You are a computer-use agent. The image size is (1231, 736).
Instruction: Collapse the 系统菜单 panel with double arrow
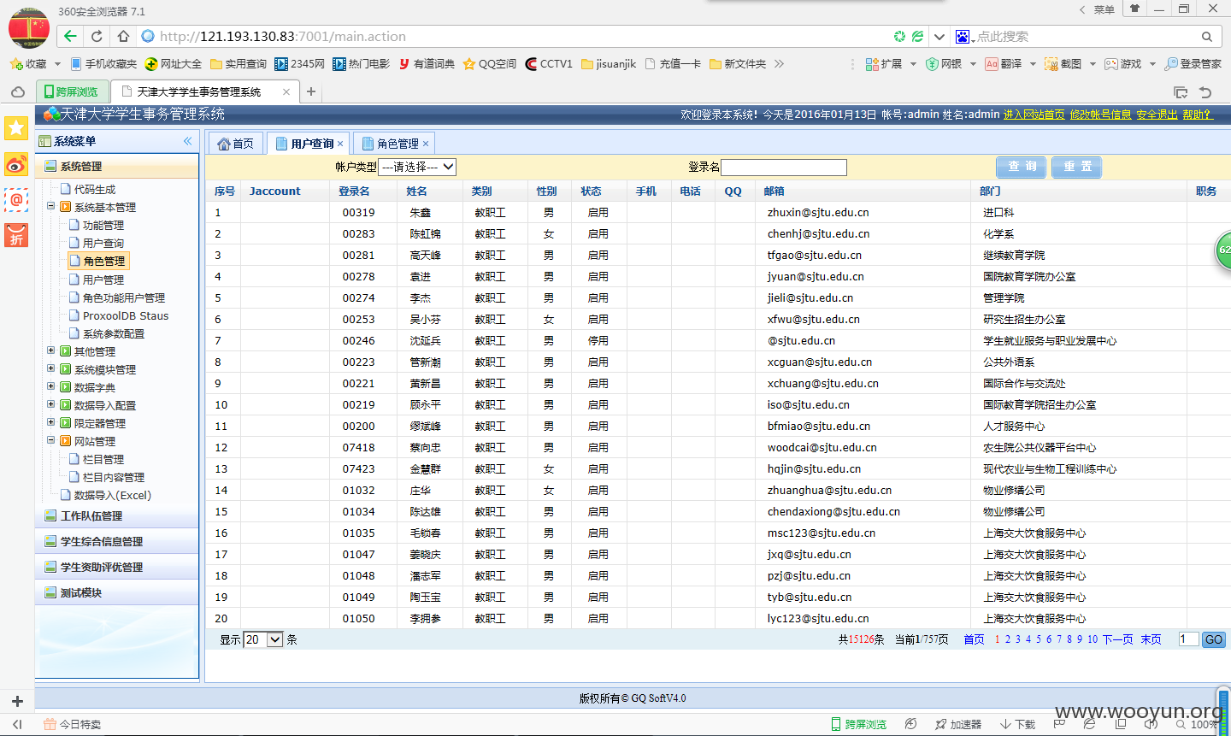187,141
